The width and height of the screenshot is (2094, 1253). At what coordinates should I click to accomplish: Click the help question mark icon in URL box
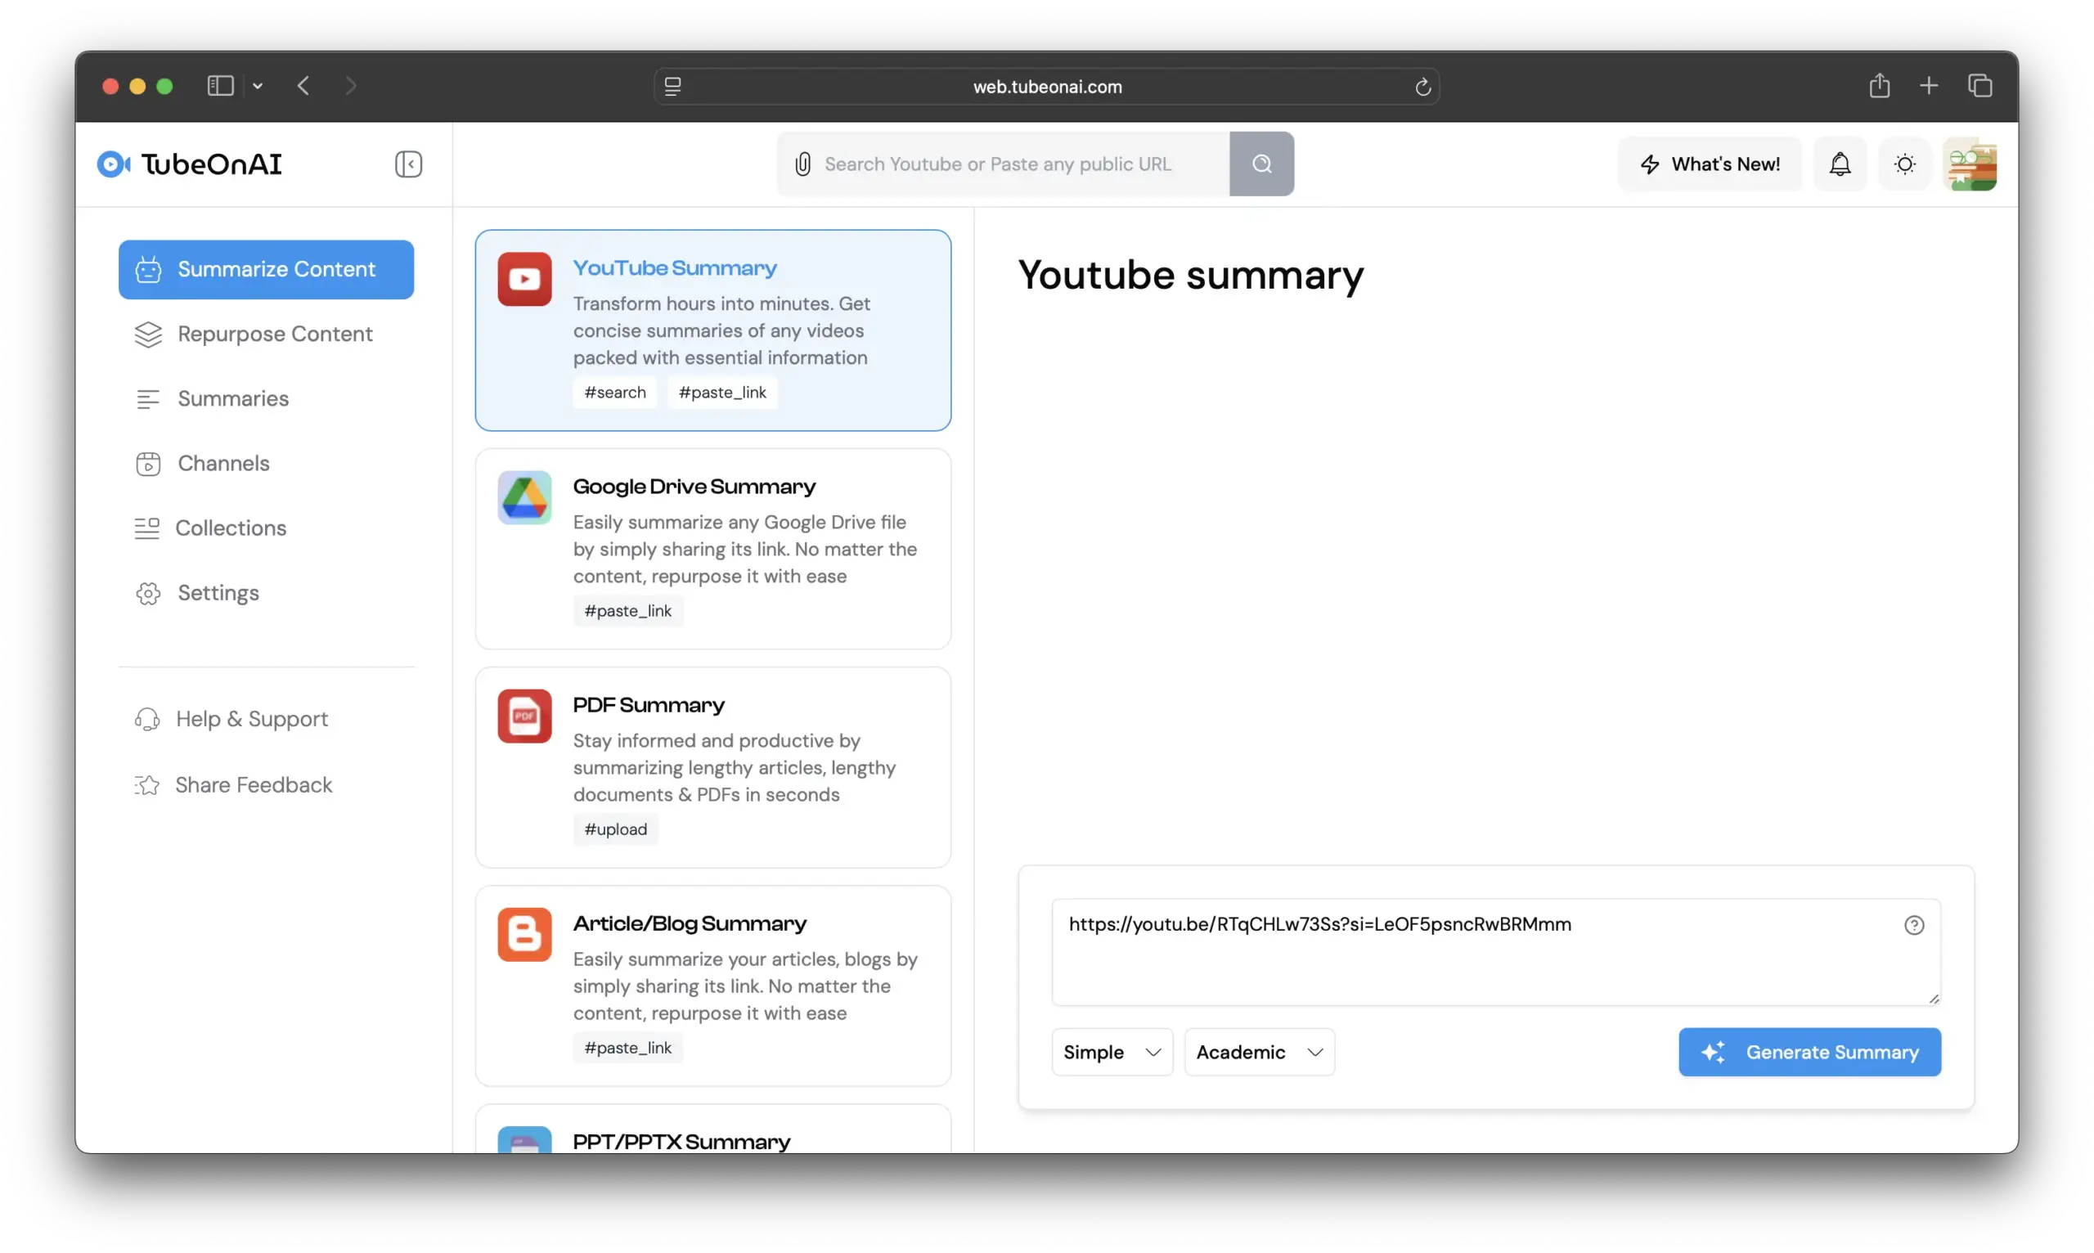(x=1914, y=925)
